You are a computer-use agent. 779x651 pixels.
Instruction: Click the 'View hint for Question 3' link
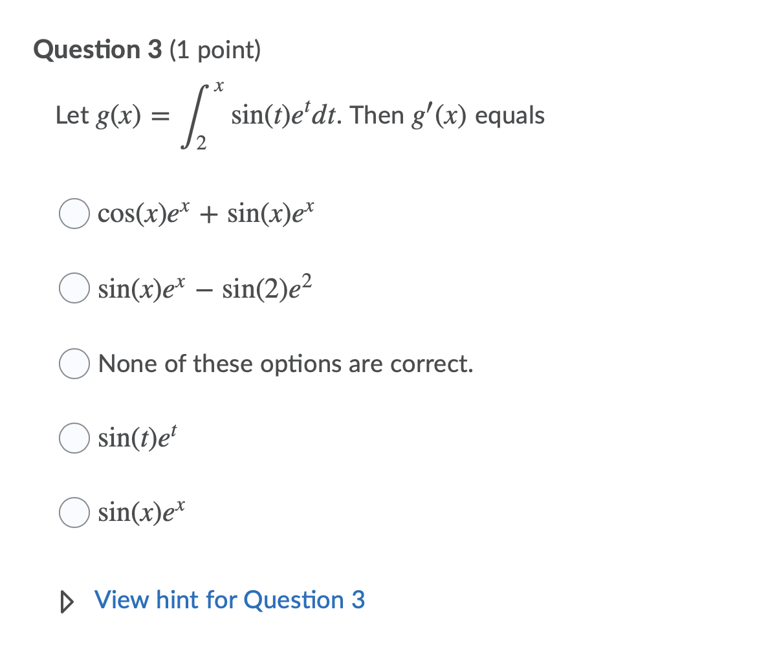[230, 600]
